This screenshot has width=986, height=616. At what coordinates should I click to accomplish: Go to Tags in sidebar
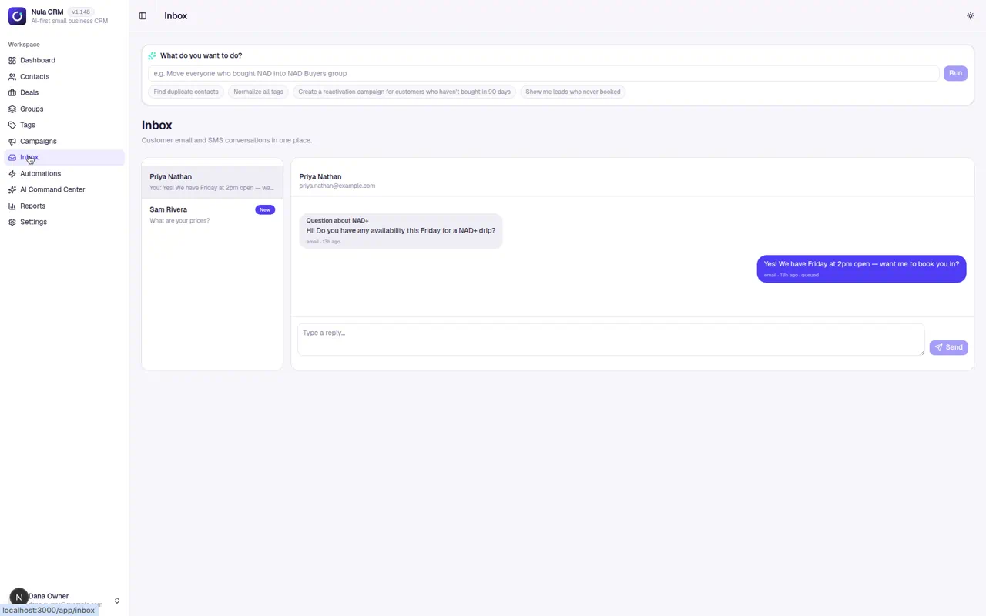(x=65, y=125)
